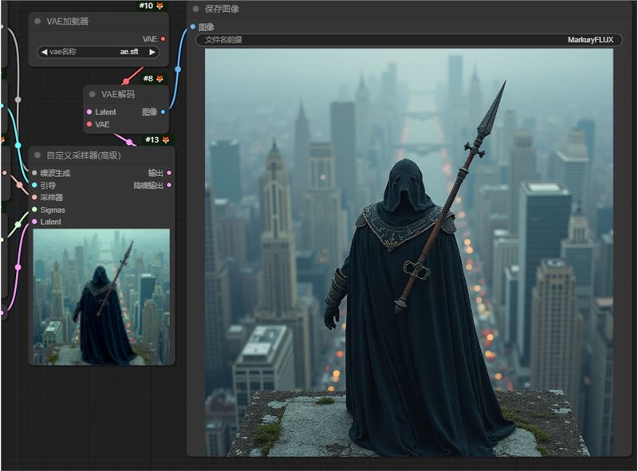
Task: Click the fox badge on node #13
Action: point(165,140)
